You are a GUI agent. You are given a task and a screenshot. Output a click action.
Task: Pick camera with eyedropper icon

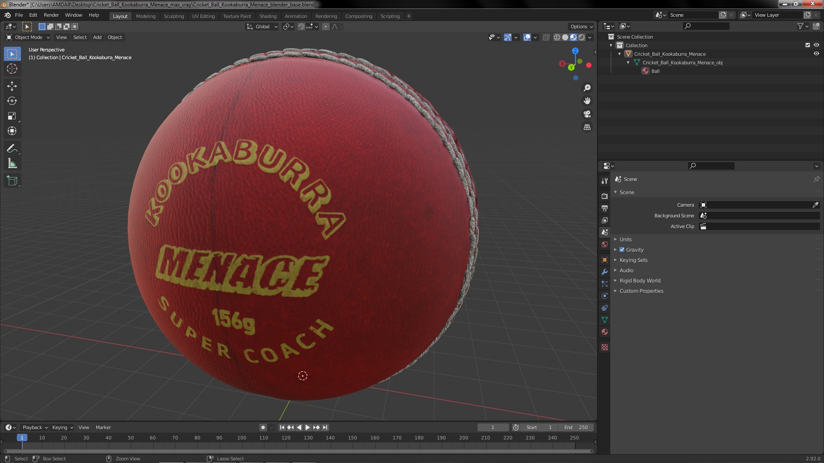(x=815, y=205)
